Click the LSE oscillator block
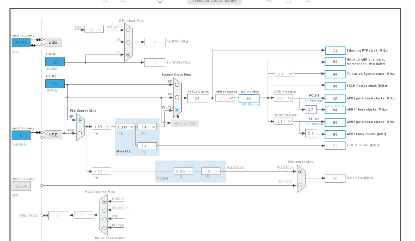This screenshot has height=241, width=415. click(53, 42)
